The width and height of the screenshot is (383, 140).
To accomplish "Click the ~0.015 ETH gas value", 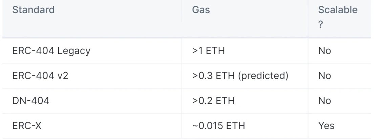I will tap(218, 126).
